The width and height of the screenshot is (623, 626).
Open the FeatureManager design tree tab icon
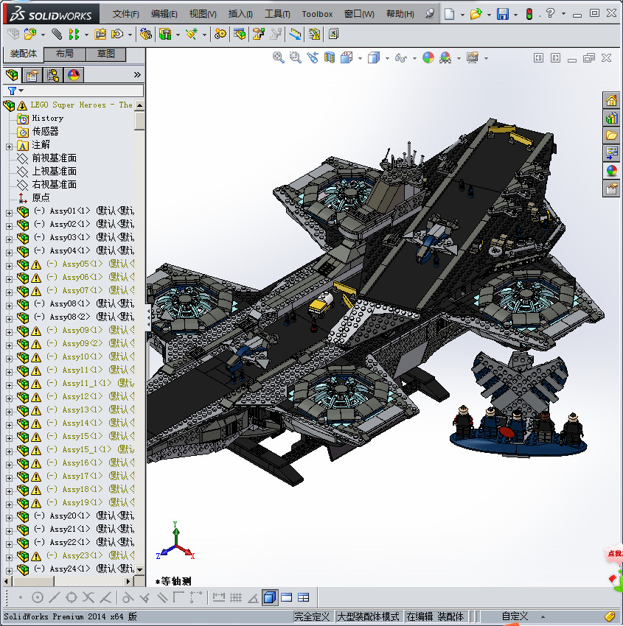12,74
